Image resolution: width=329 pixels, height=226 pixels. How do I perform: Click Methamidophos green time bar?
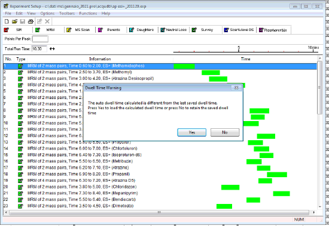pos(184,66)
